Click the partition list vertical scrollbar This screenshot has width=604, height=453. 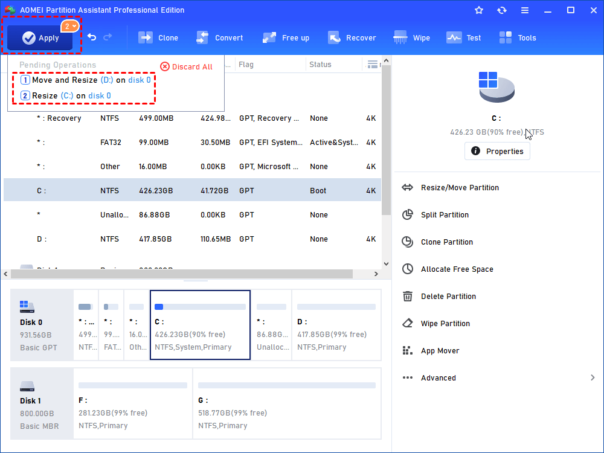[x=387, y=141]
